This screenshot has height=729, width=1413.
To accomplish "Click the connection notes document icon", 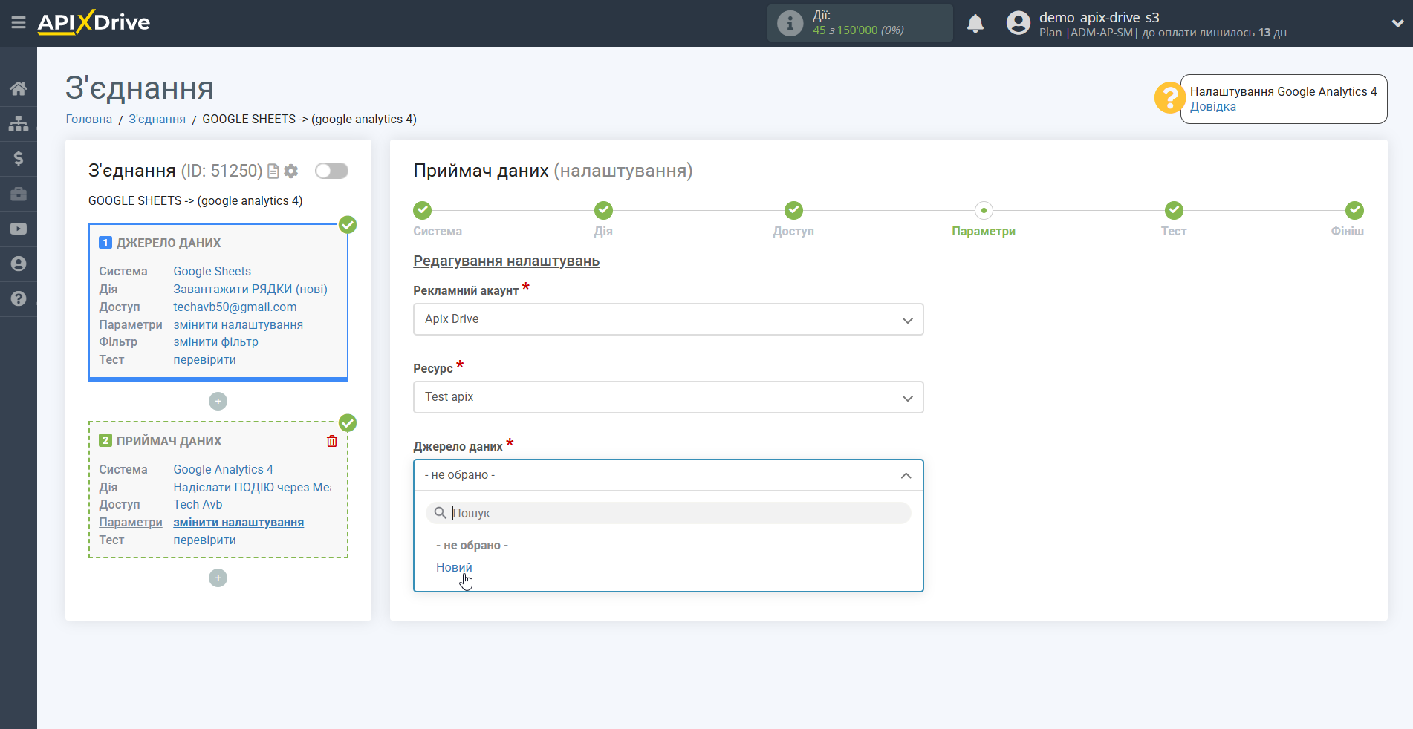I will tap(273, 171).
